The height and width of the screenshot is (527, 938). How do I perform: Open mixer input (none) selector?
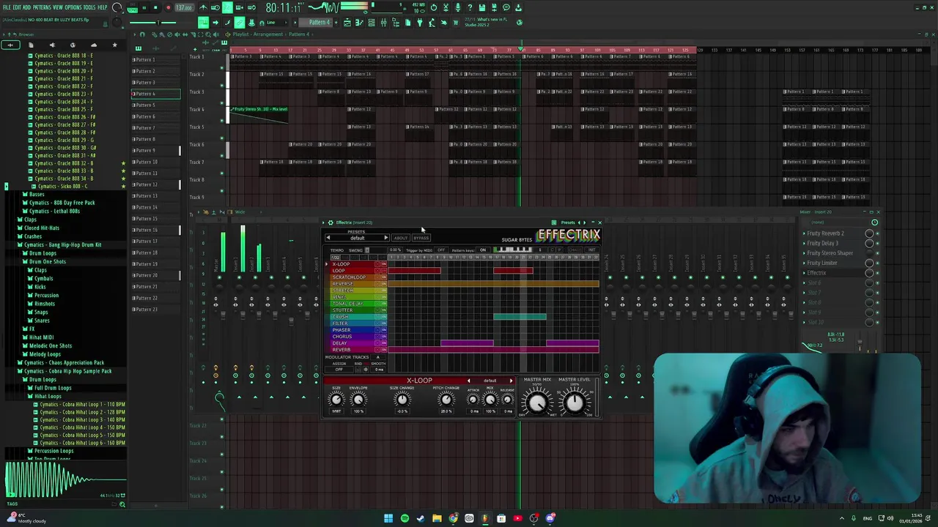pyautogui.click(x=818, y=223)
